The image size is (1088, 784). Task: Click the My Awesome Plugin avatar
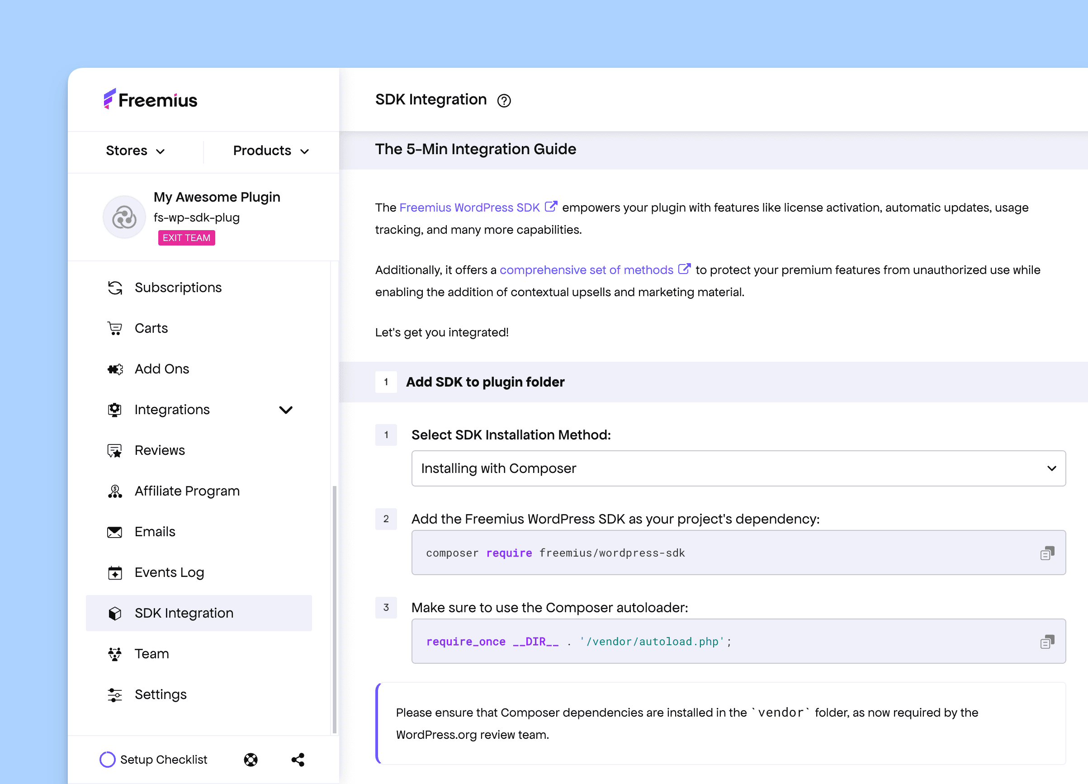click(124, 217)
